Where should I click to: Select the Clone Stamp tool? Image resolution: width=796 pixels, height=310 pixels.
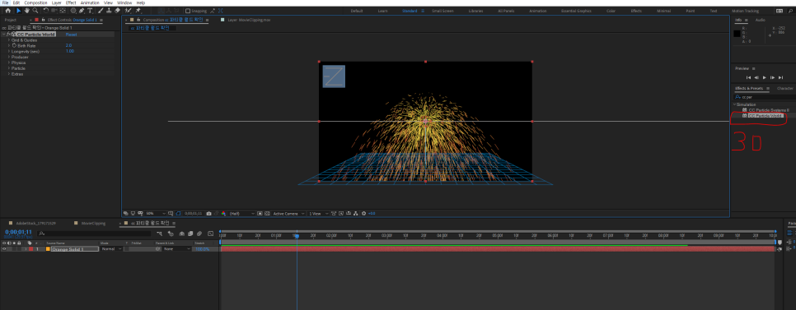pyautogui.click(x=109, y=11)
